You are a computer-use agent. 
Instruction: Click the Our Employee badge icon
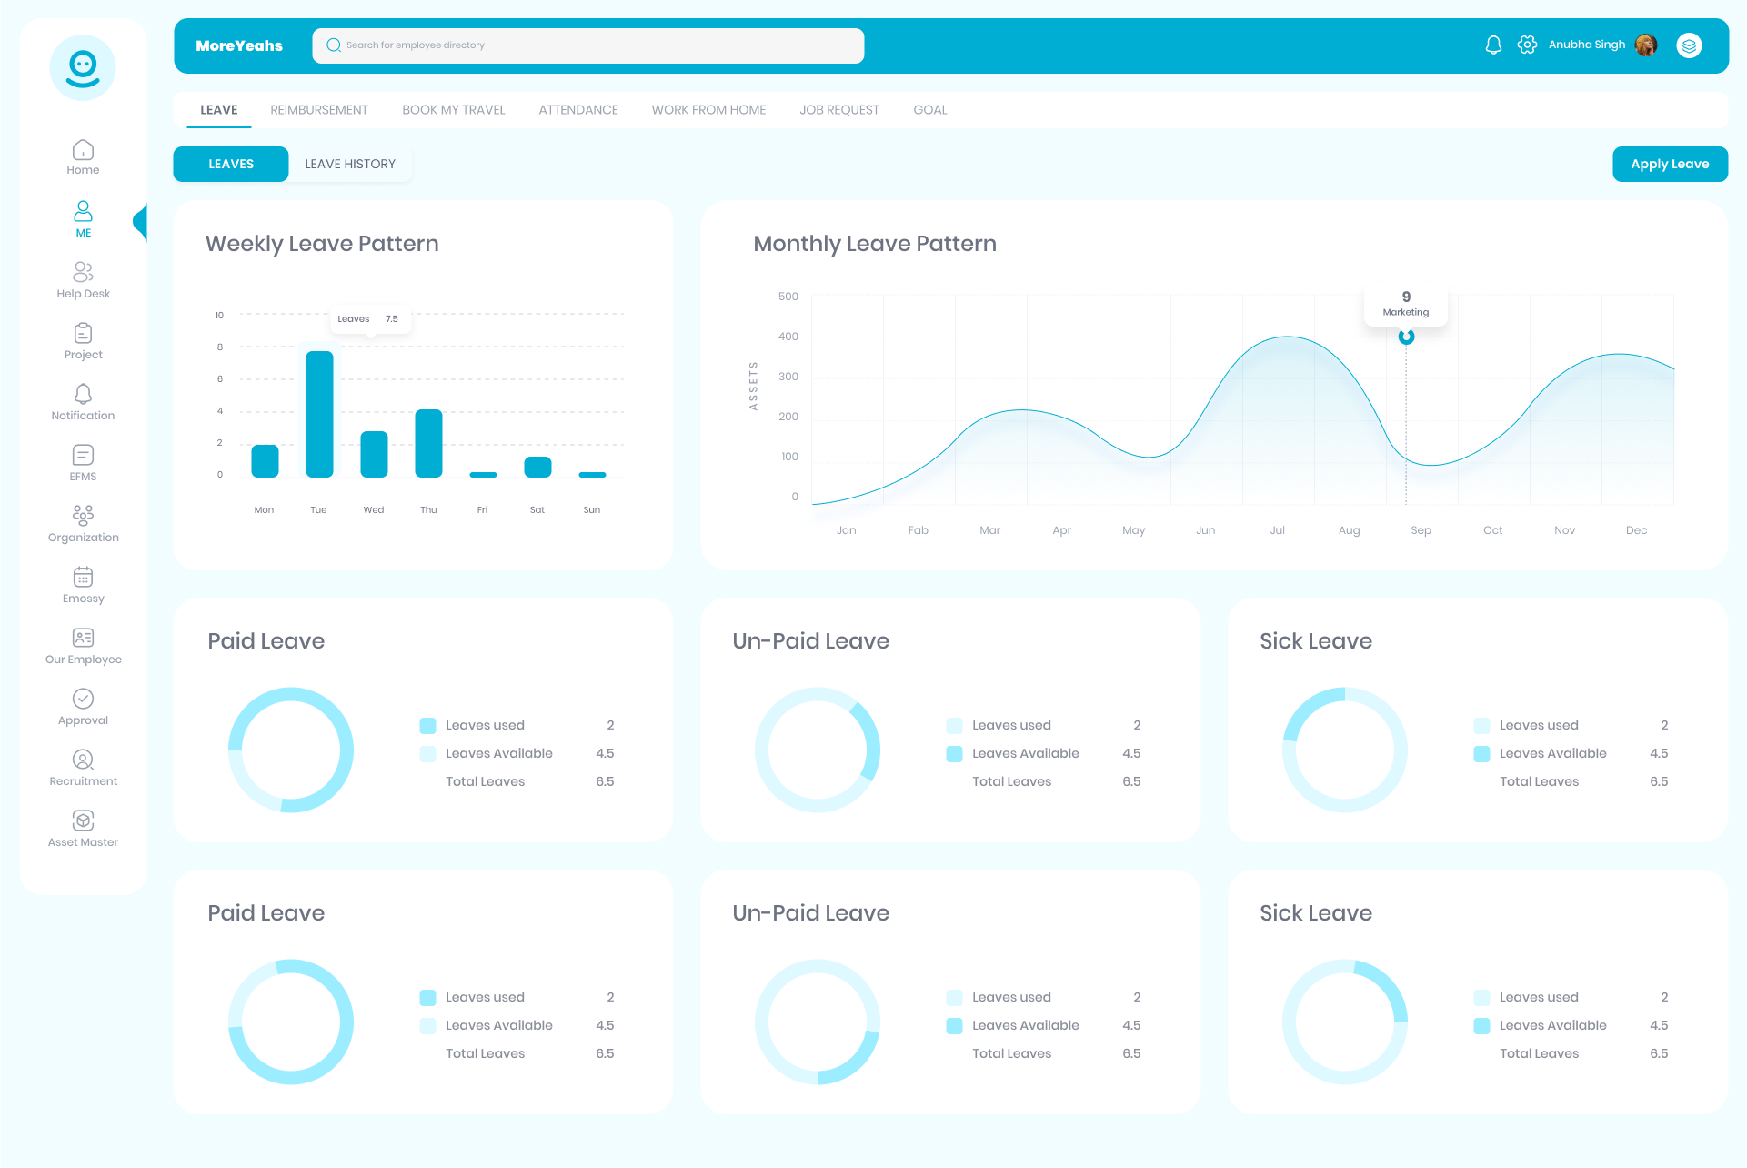pos(83,643)
